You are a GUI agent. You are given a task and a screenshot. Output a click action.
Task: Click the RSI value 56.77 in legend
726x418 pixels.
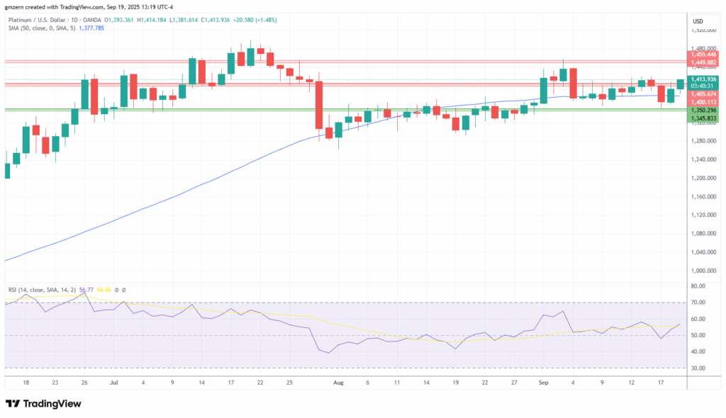(x=87, y=290)
